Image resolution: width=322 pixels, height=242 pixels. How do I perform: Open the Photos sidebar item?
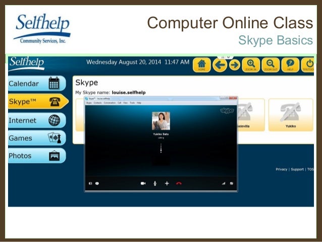click(37, 156)
